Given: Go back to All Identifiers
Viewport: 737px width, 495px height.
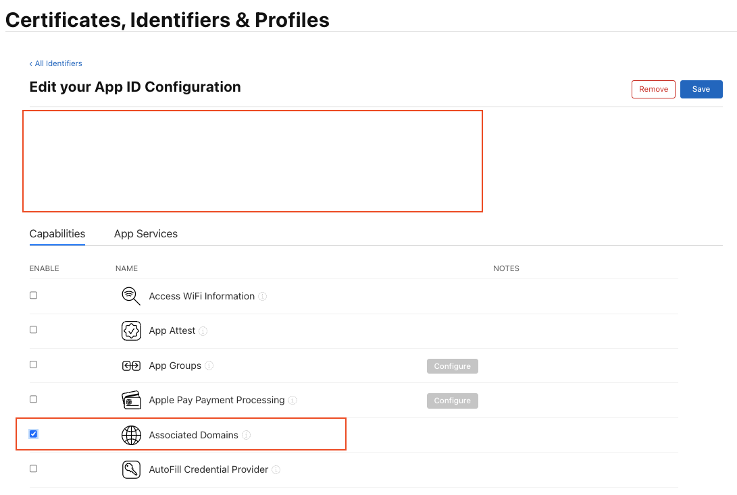Looking at the screenshot, I should pos(55,63).
